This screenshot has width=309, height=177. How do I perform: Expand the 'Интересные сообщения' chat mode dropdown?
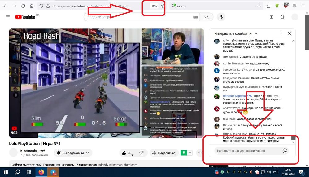236,33
